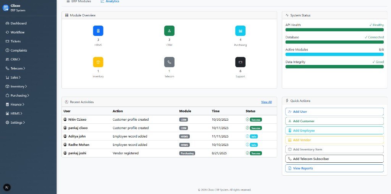Click the user avatar icon beside Radhe Mohan
The image size is (391, 194).
tap(65, 145)
